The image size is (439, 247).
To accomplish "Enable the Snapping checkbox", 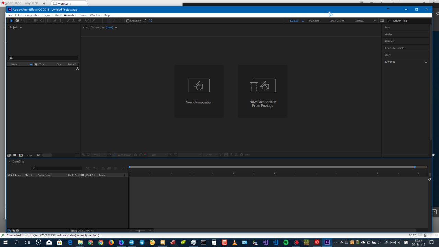I will tap(128, 21).
